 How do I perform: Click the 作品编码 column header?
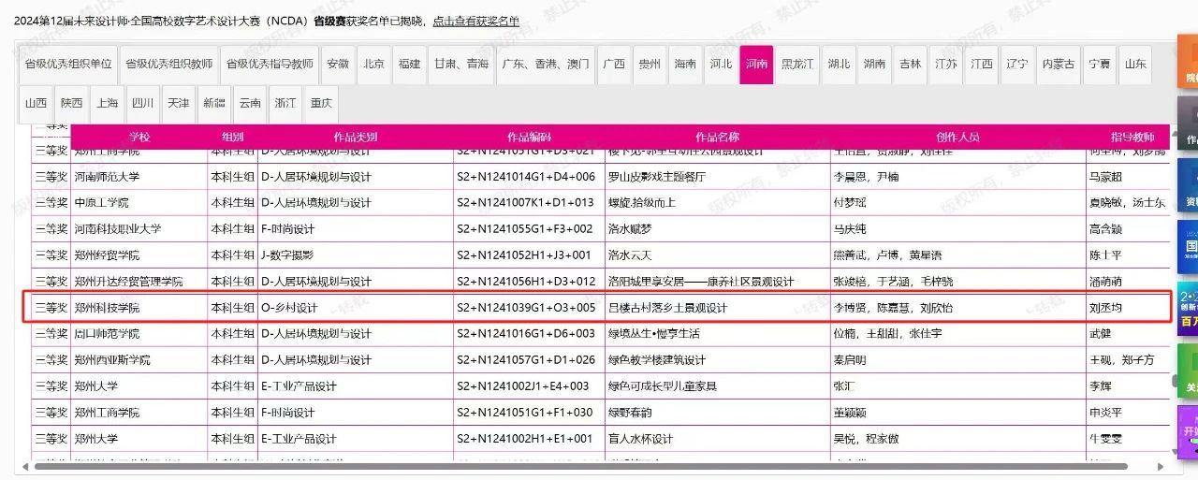[530, 137]
